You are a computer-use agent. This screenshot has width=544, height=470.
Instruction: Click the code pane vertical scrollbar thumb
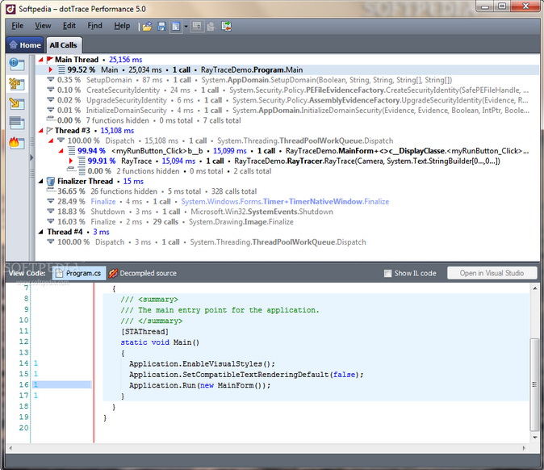534,384
